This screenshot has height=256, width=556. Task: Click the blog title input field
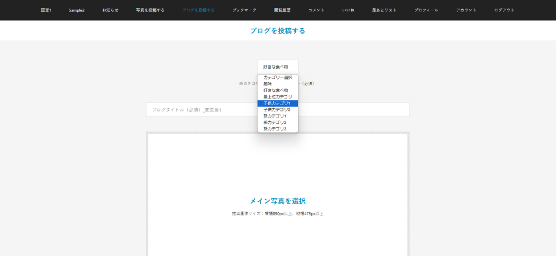pyautogui.click(x=202, y=110)
